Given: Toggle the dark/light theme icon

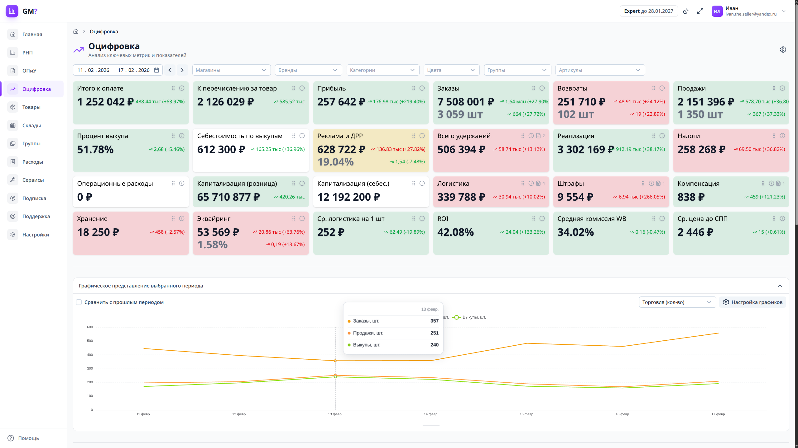Looking at the screenshot, I should point(686,11).
